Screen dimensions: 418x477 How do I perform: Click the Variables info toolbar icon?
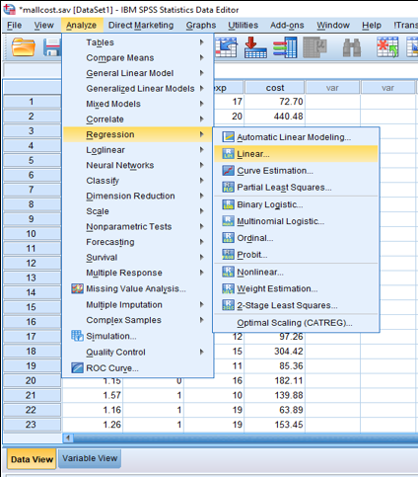285,47
